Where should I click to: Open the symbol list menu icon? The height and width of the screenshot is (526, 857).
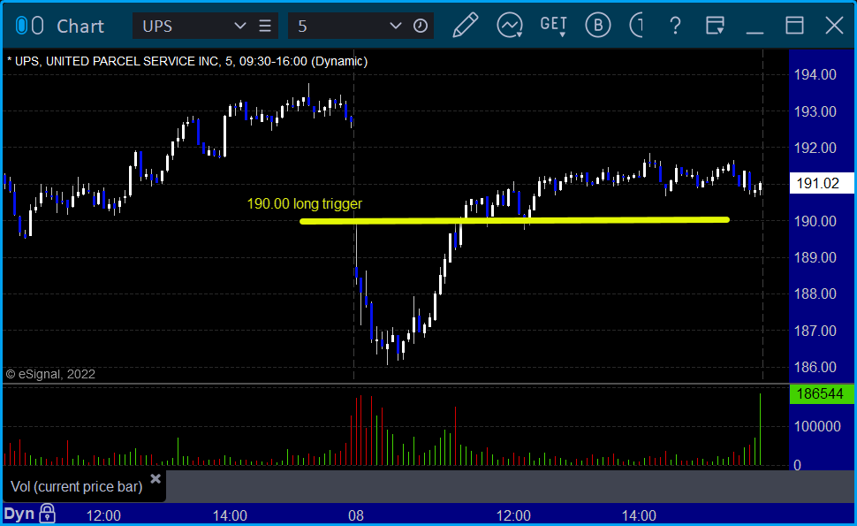(x=265, y=26)
